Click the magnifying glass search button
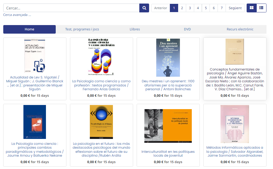This screenshot has width=273, height=169. [x=144, y=8]
